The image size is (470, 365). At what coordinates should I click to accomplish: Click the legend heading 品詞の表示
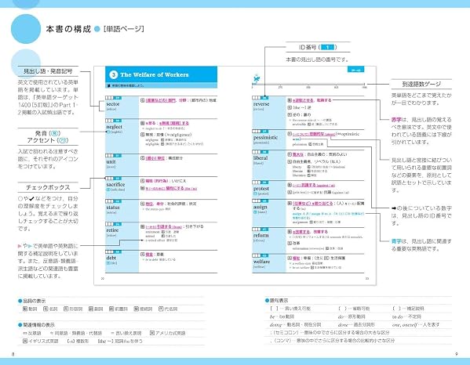pos(35,301)
